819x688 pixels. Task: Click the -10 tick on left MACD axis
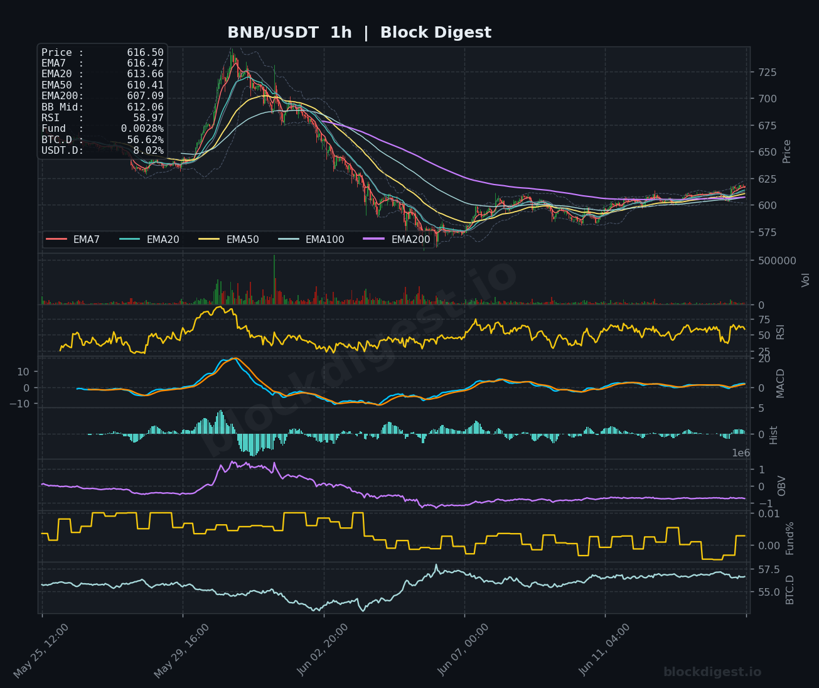[19, 404]
